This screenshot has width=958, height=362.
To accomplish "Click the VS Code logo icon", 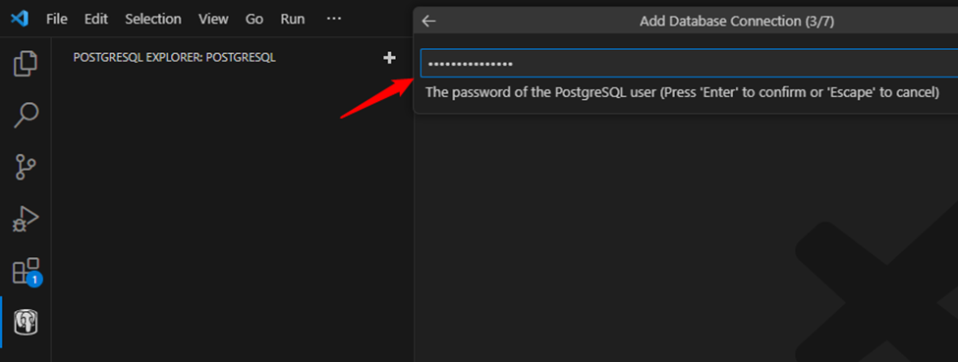I will pos(20,19).
